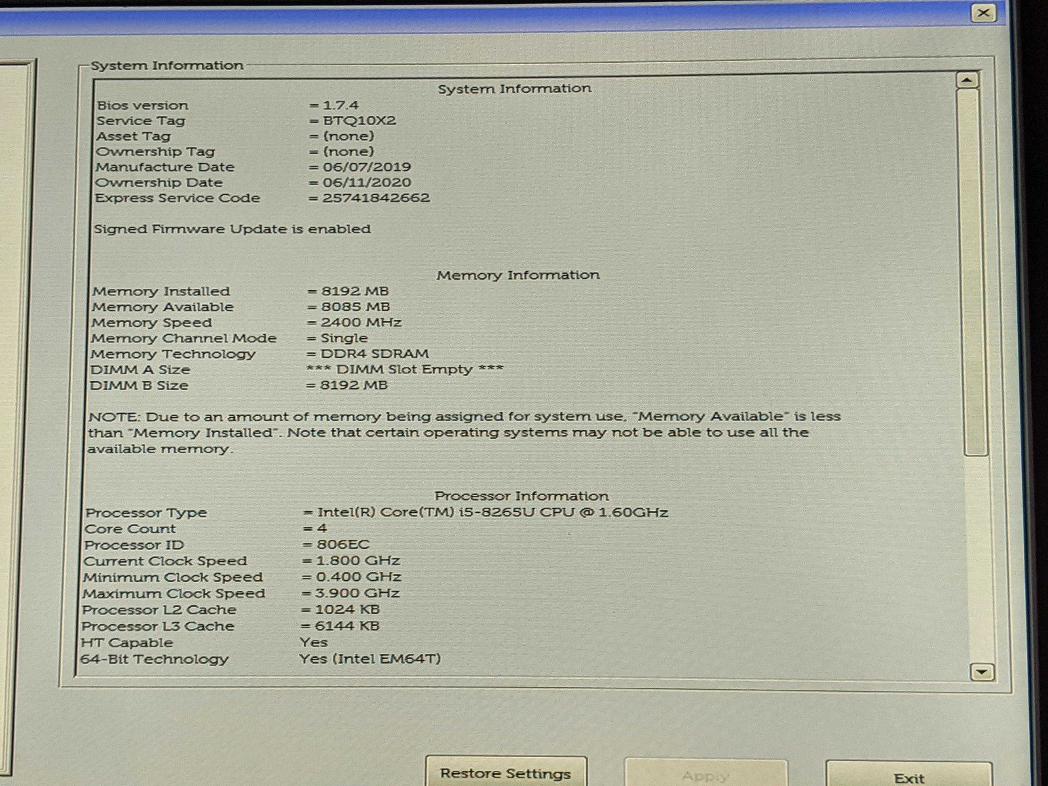The width and height of the screenshot is (1048, 786).
Task: Select Express Service Code 25741842662
Action: (376, 198)
